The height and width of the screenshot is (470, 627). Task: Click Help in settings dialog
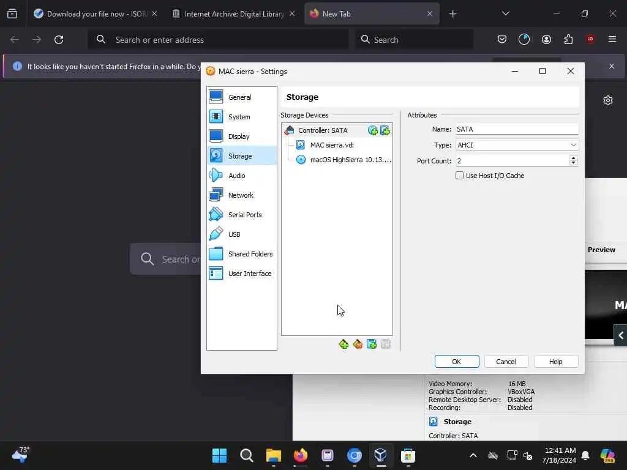point(556,362)
